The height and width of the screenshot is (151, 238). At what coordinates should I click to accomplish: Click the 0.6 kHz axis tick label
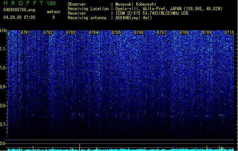[x=3, y=143]
